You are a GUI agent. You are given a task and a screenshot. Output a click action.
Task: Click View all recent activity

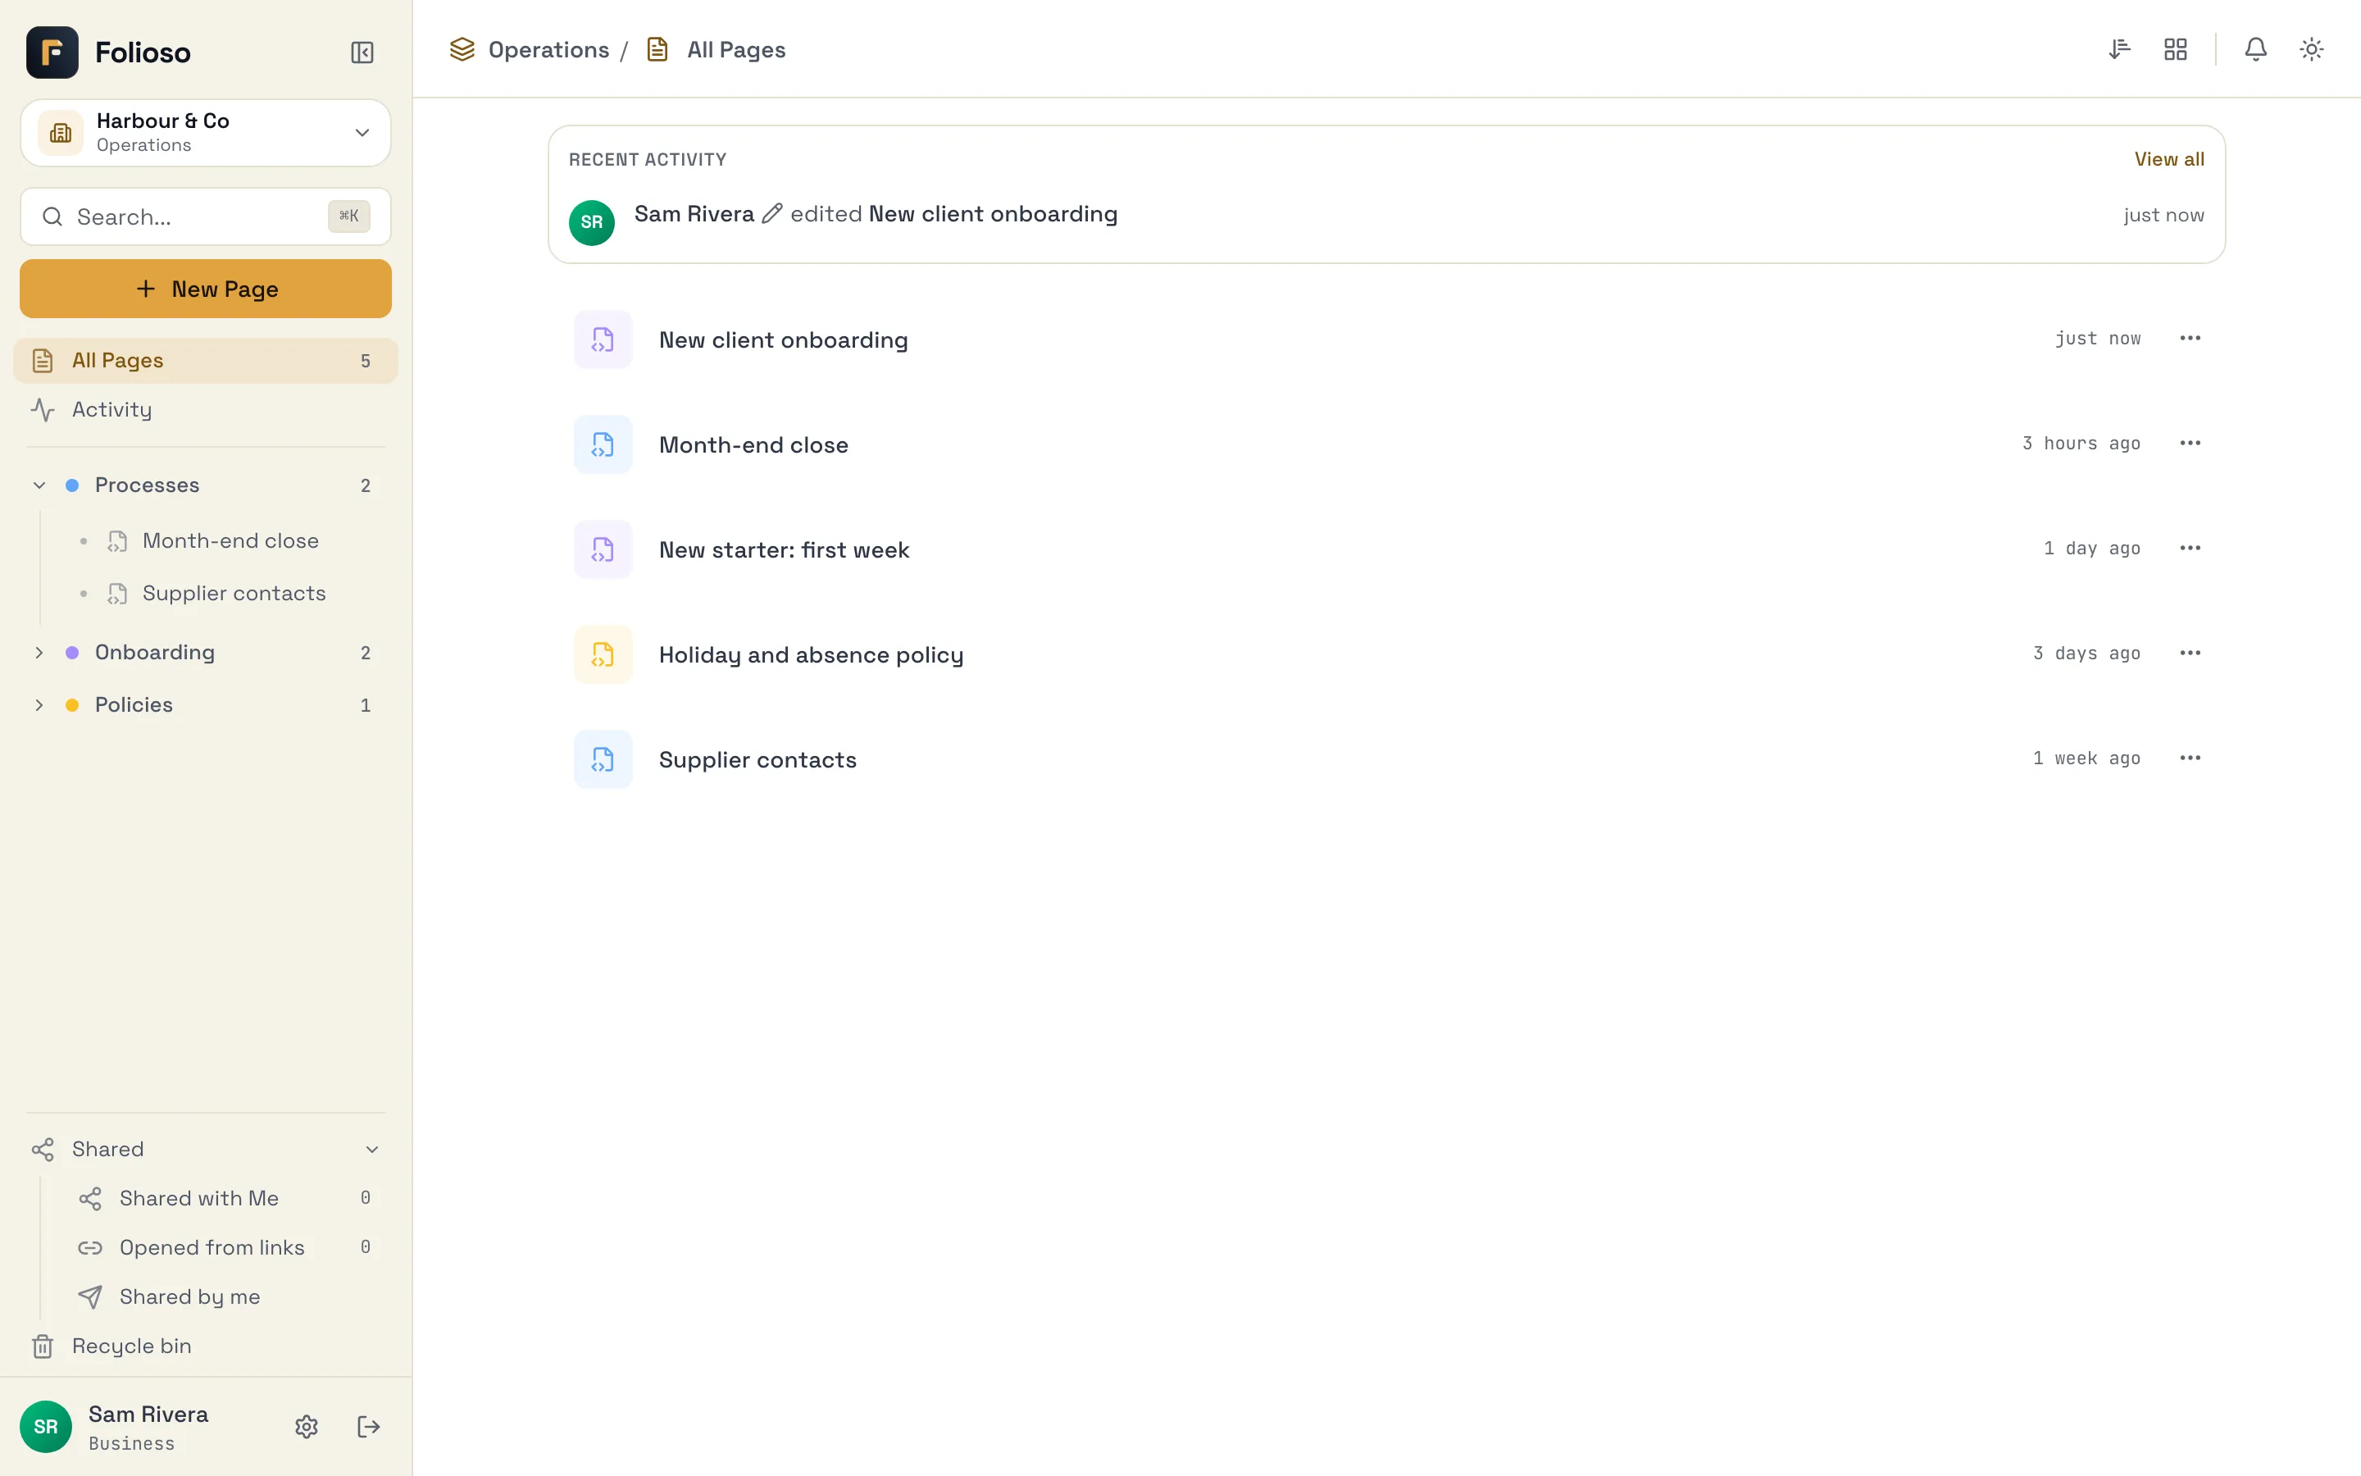[x=2169, y=159]
